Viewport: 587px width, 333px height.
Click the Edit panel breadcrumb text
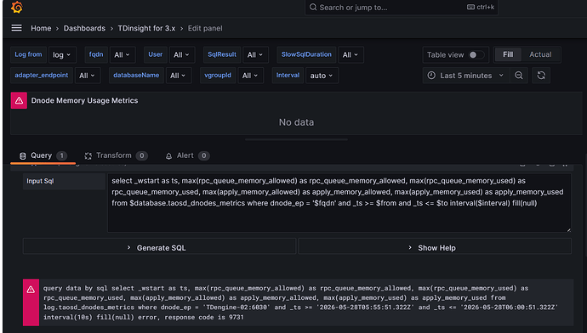pos(205,28)
